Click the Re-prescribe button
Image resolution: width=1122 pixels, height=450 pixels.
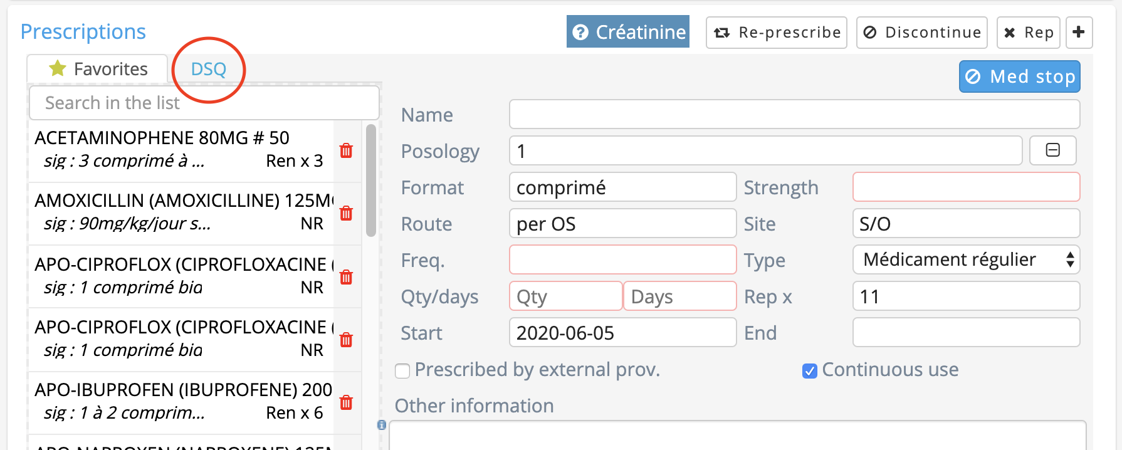click(x=776, y=33)
